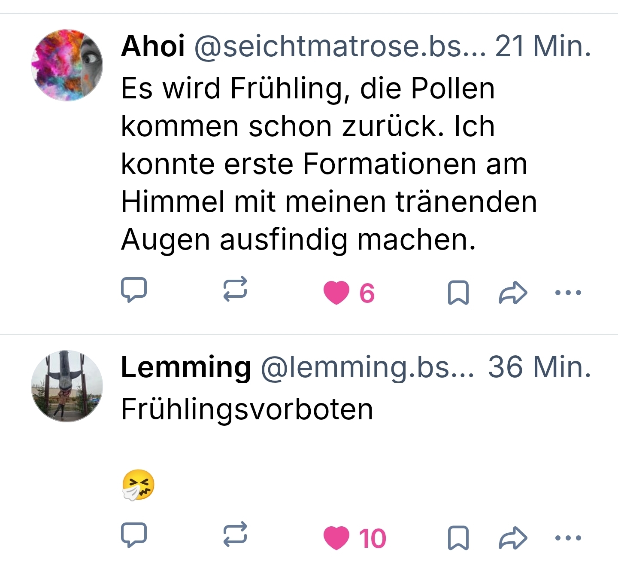Open the @lemming handle link
The width and height of the screenshot is (618, 577).
(x=367, y=367)
